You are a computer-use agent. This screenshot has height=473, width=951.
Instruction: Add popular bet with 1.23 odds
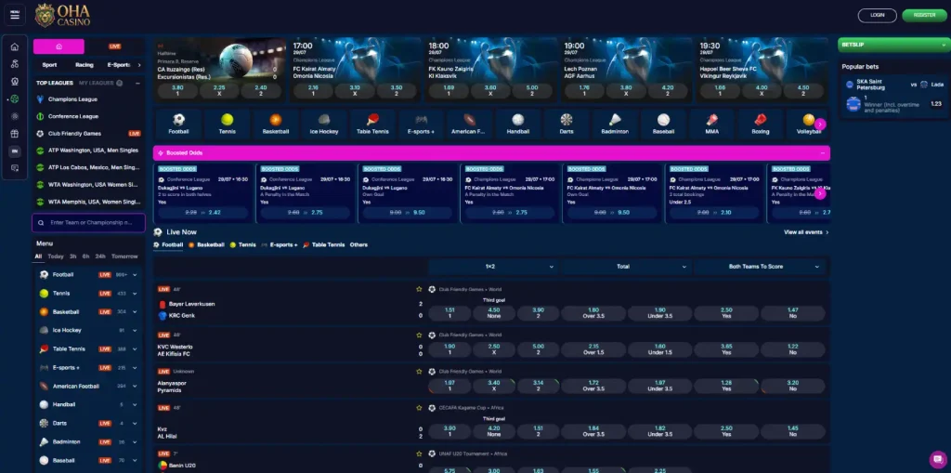point(936,104)
